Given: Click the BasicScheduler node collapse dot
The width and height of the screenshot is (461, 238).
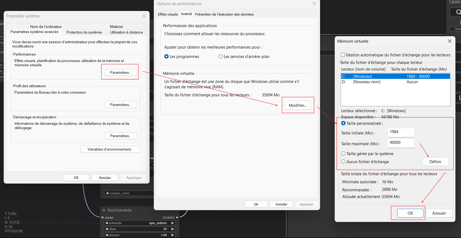Looking at the screenshot, I should tap(104, 210).
